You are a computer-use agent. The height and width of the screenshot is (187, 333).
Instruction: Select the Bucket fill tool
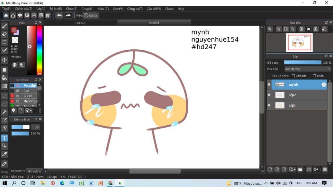pyautogui.click(x=5, y=78)
